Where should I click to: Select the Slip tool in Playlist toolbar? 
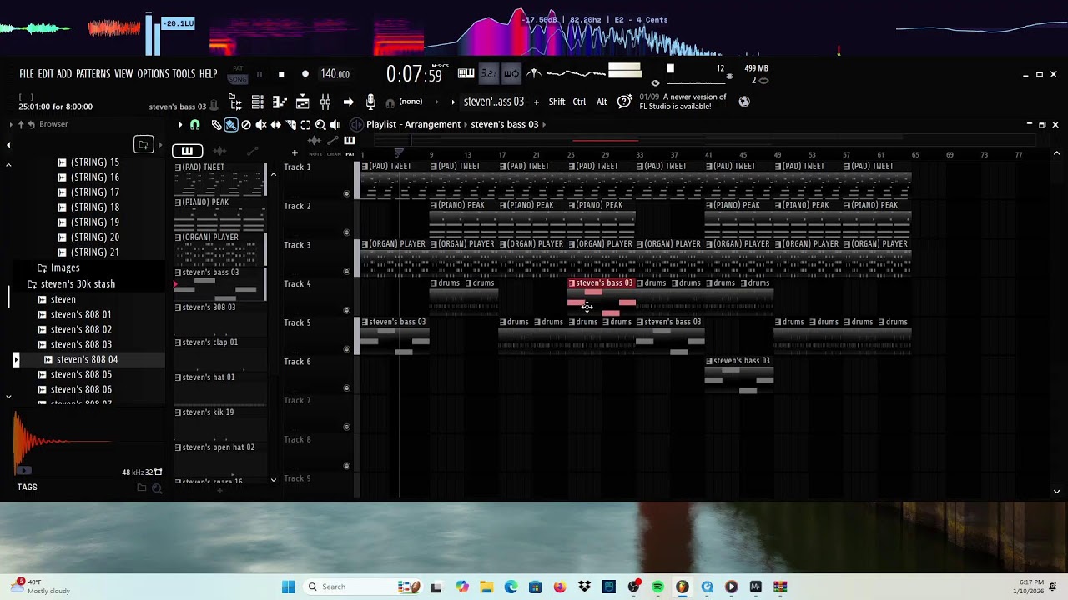point(276,124)
